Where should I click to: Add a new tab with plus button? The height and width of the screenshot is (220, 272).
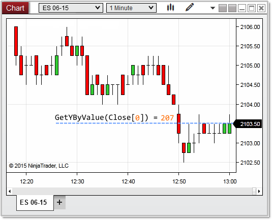coord(59,202)
